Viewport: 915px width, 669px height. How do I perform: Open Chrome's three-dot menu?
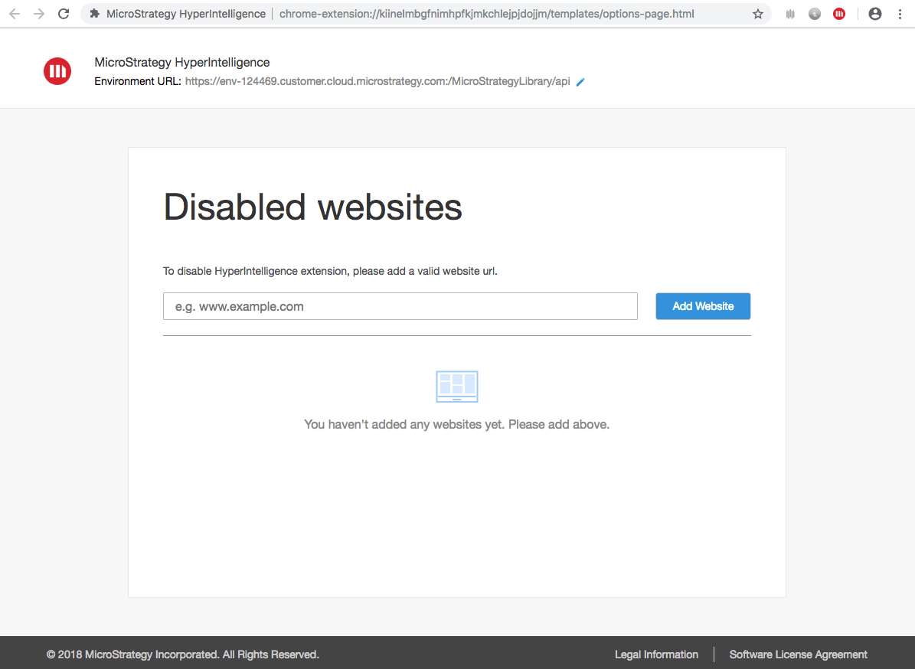click(x=900, y=14)
